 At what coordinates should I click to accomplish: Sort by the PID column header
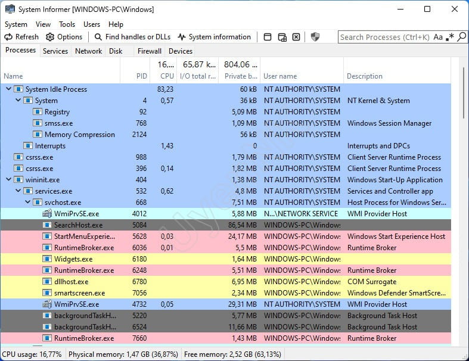135,76
